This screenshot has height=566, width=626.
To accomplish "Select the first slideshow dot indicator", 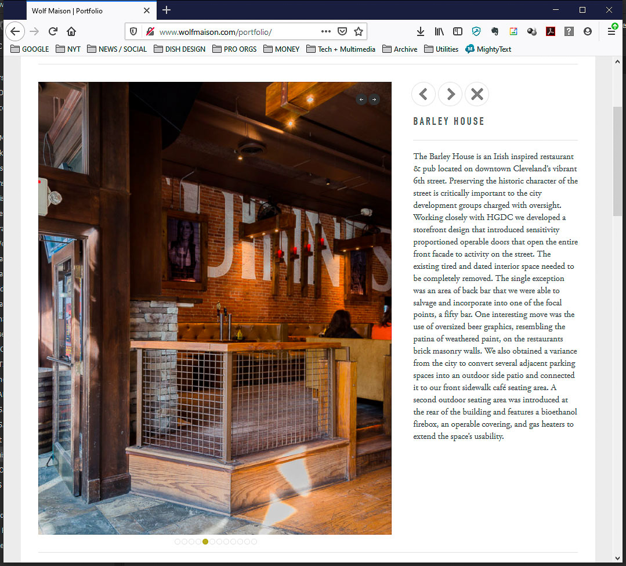I will tap(178, 542).
